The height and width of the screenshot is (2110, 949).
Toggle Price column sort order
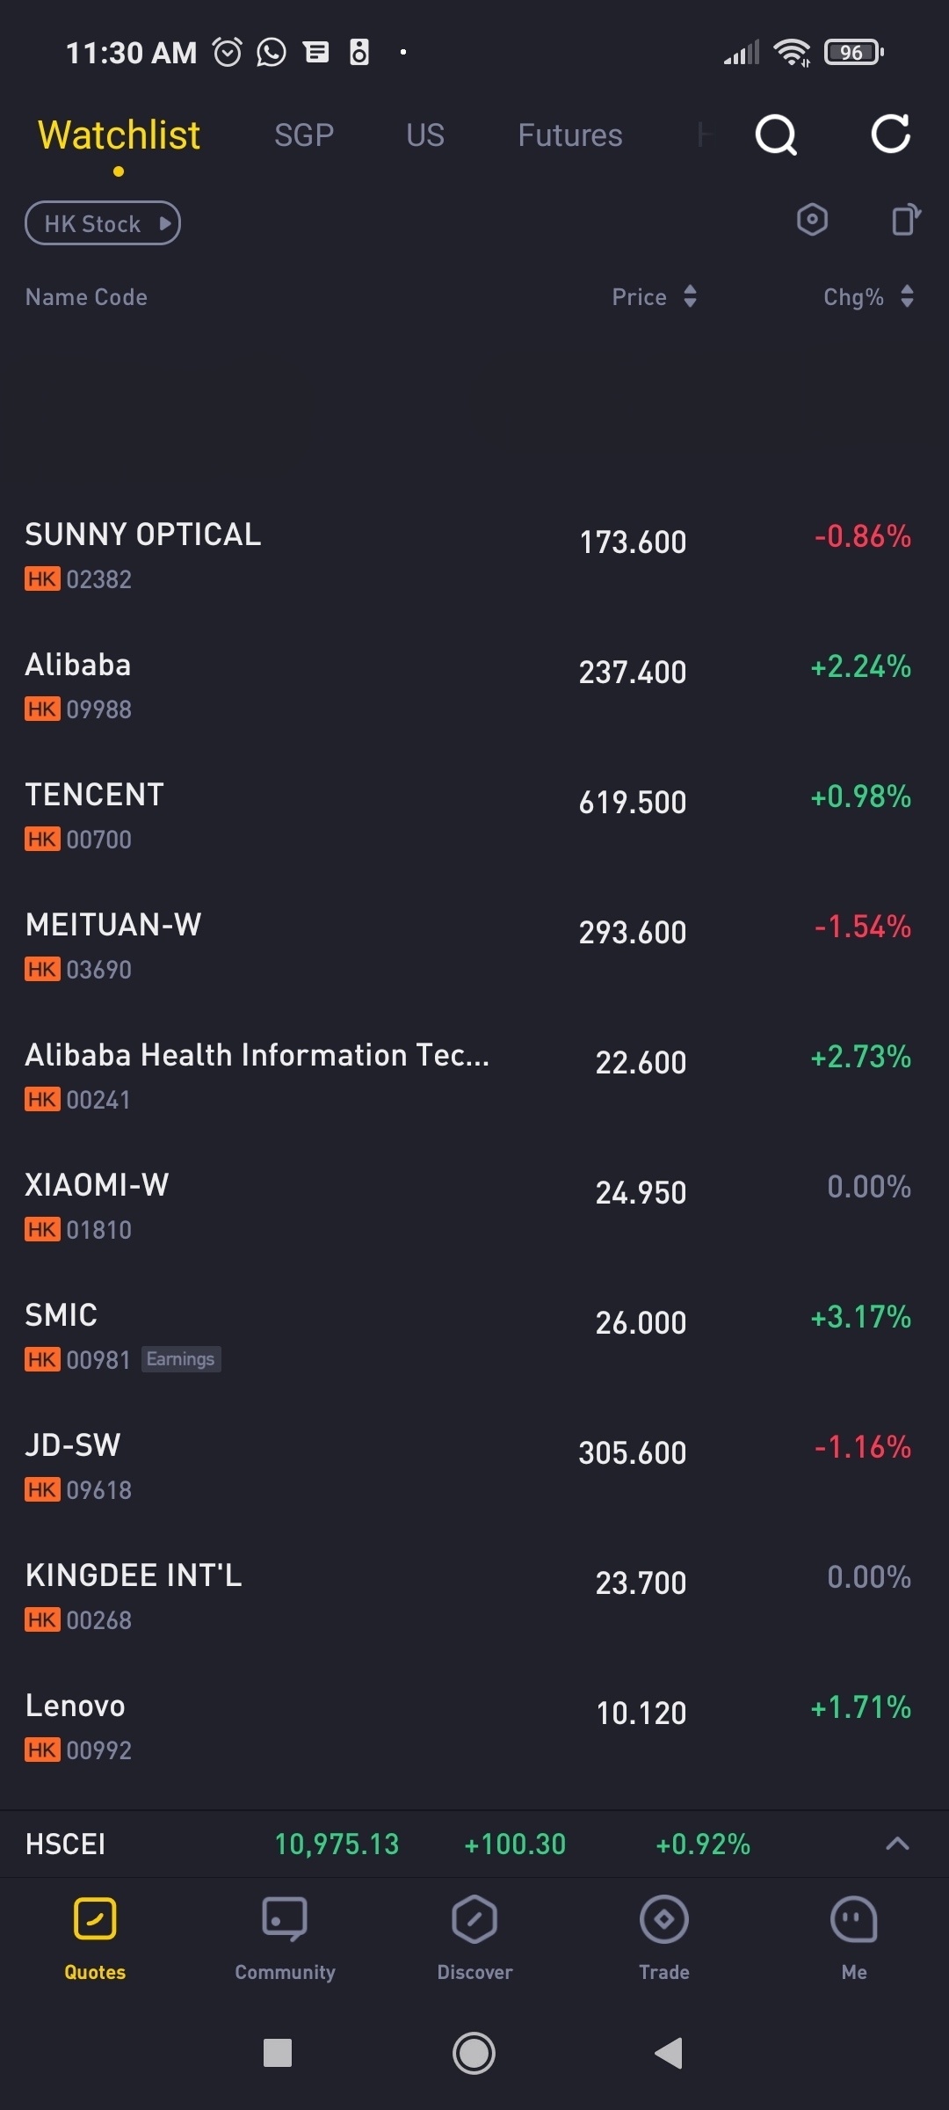click(x=655, y=297)
